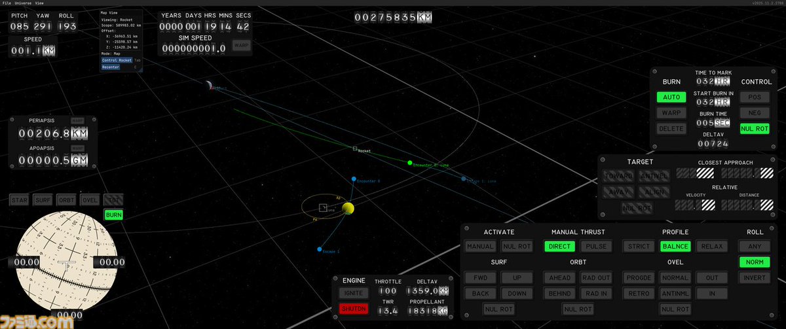Click RAD OUT under ORBT
Image resolution: width=786 pixels, height=329 pixels.
[596, 277]
